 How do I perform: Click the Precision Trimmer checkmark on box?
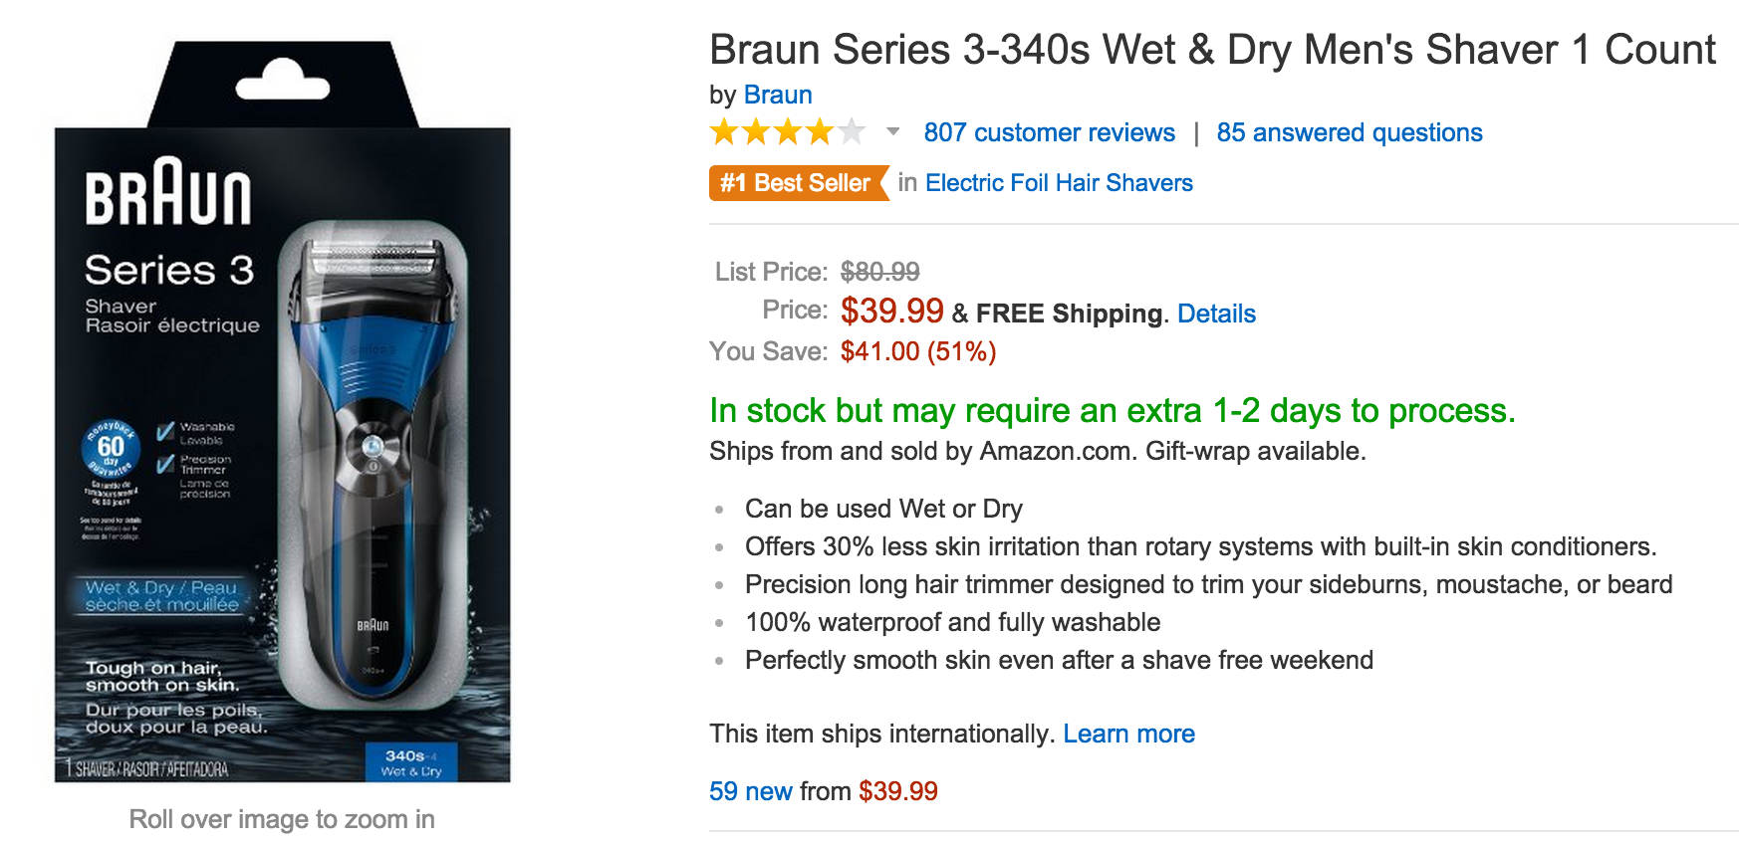(165, 464)
